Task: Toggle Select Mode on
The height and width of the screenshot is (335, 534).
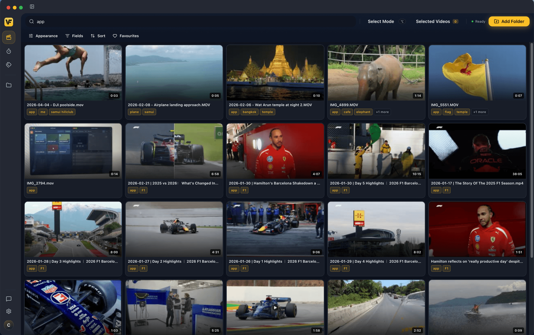Action: click(381, 21)
